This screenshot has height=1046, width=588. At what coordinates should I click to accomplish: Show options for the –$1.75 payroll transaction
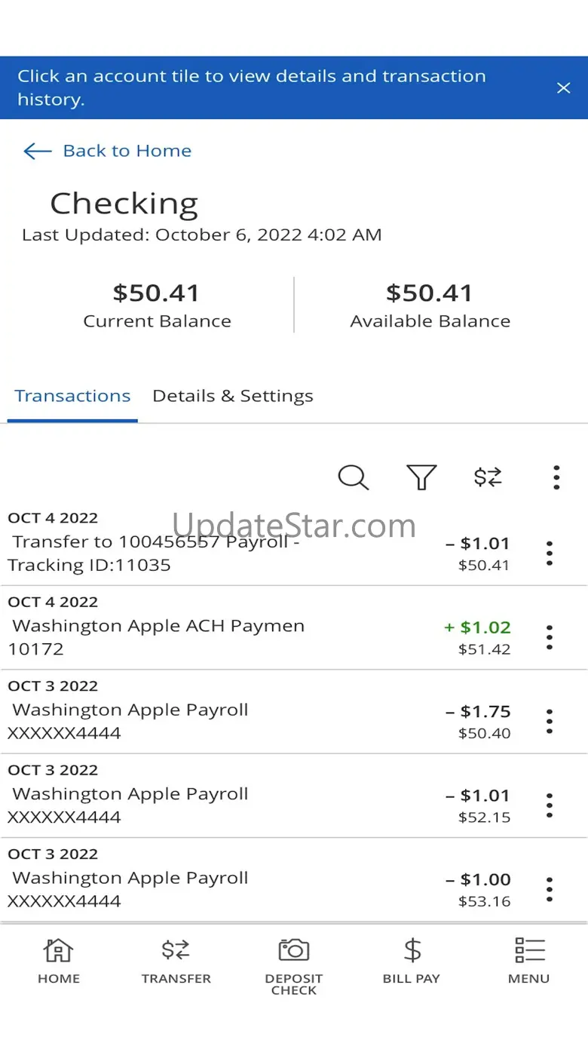click(x=550, y=721)
